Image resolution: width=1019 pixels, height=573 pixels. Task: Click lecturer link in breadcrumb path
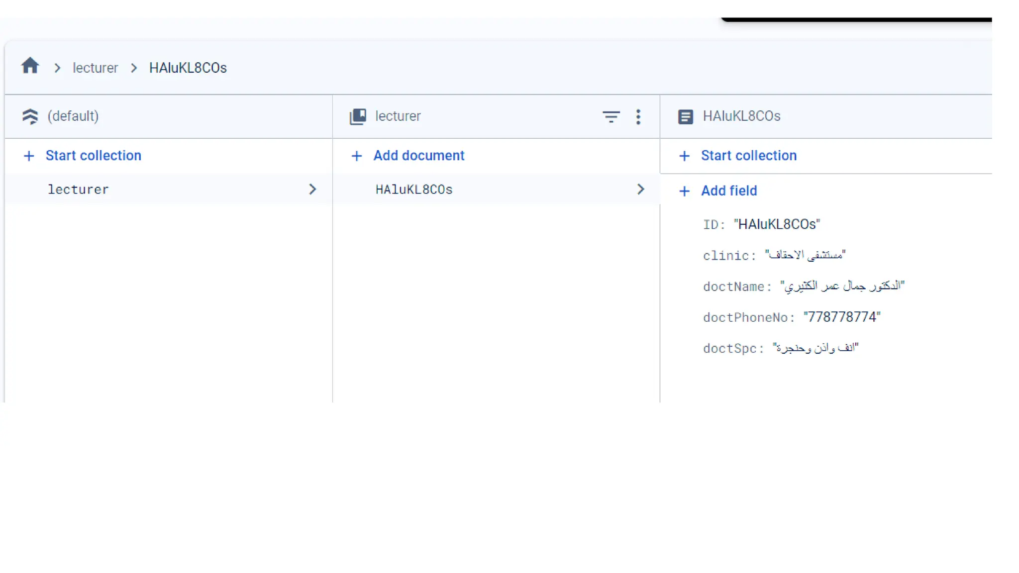[x=95, y=68]
